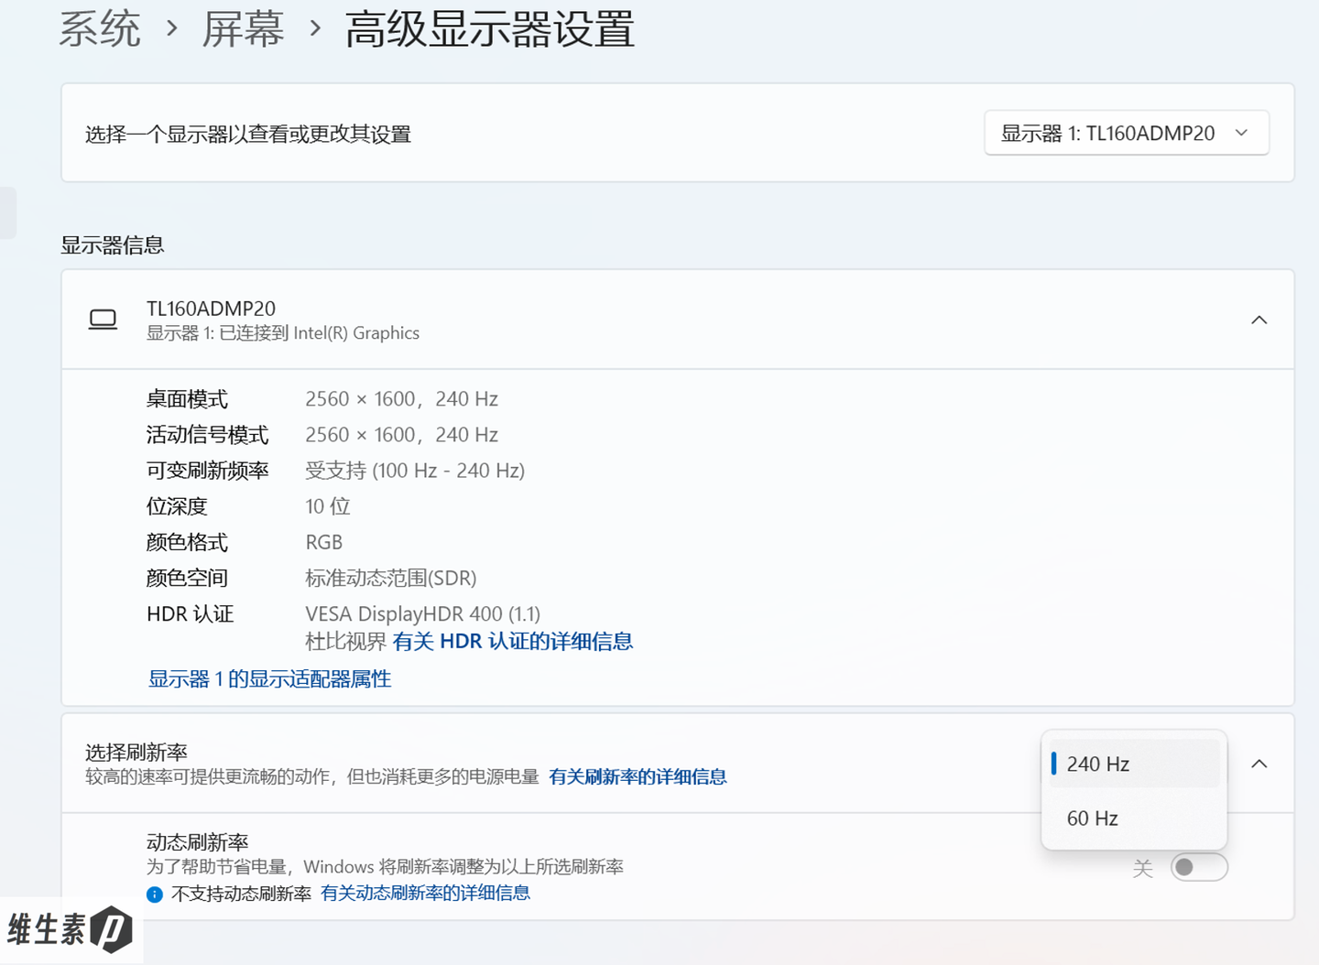Click the 高级显示器设置 page title

pos(490,28)
